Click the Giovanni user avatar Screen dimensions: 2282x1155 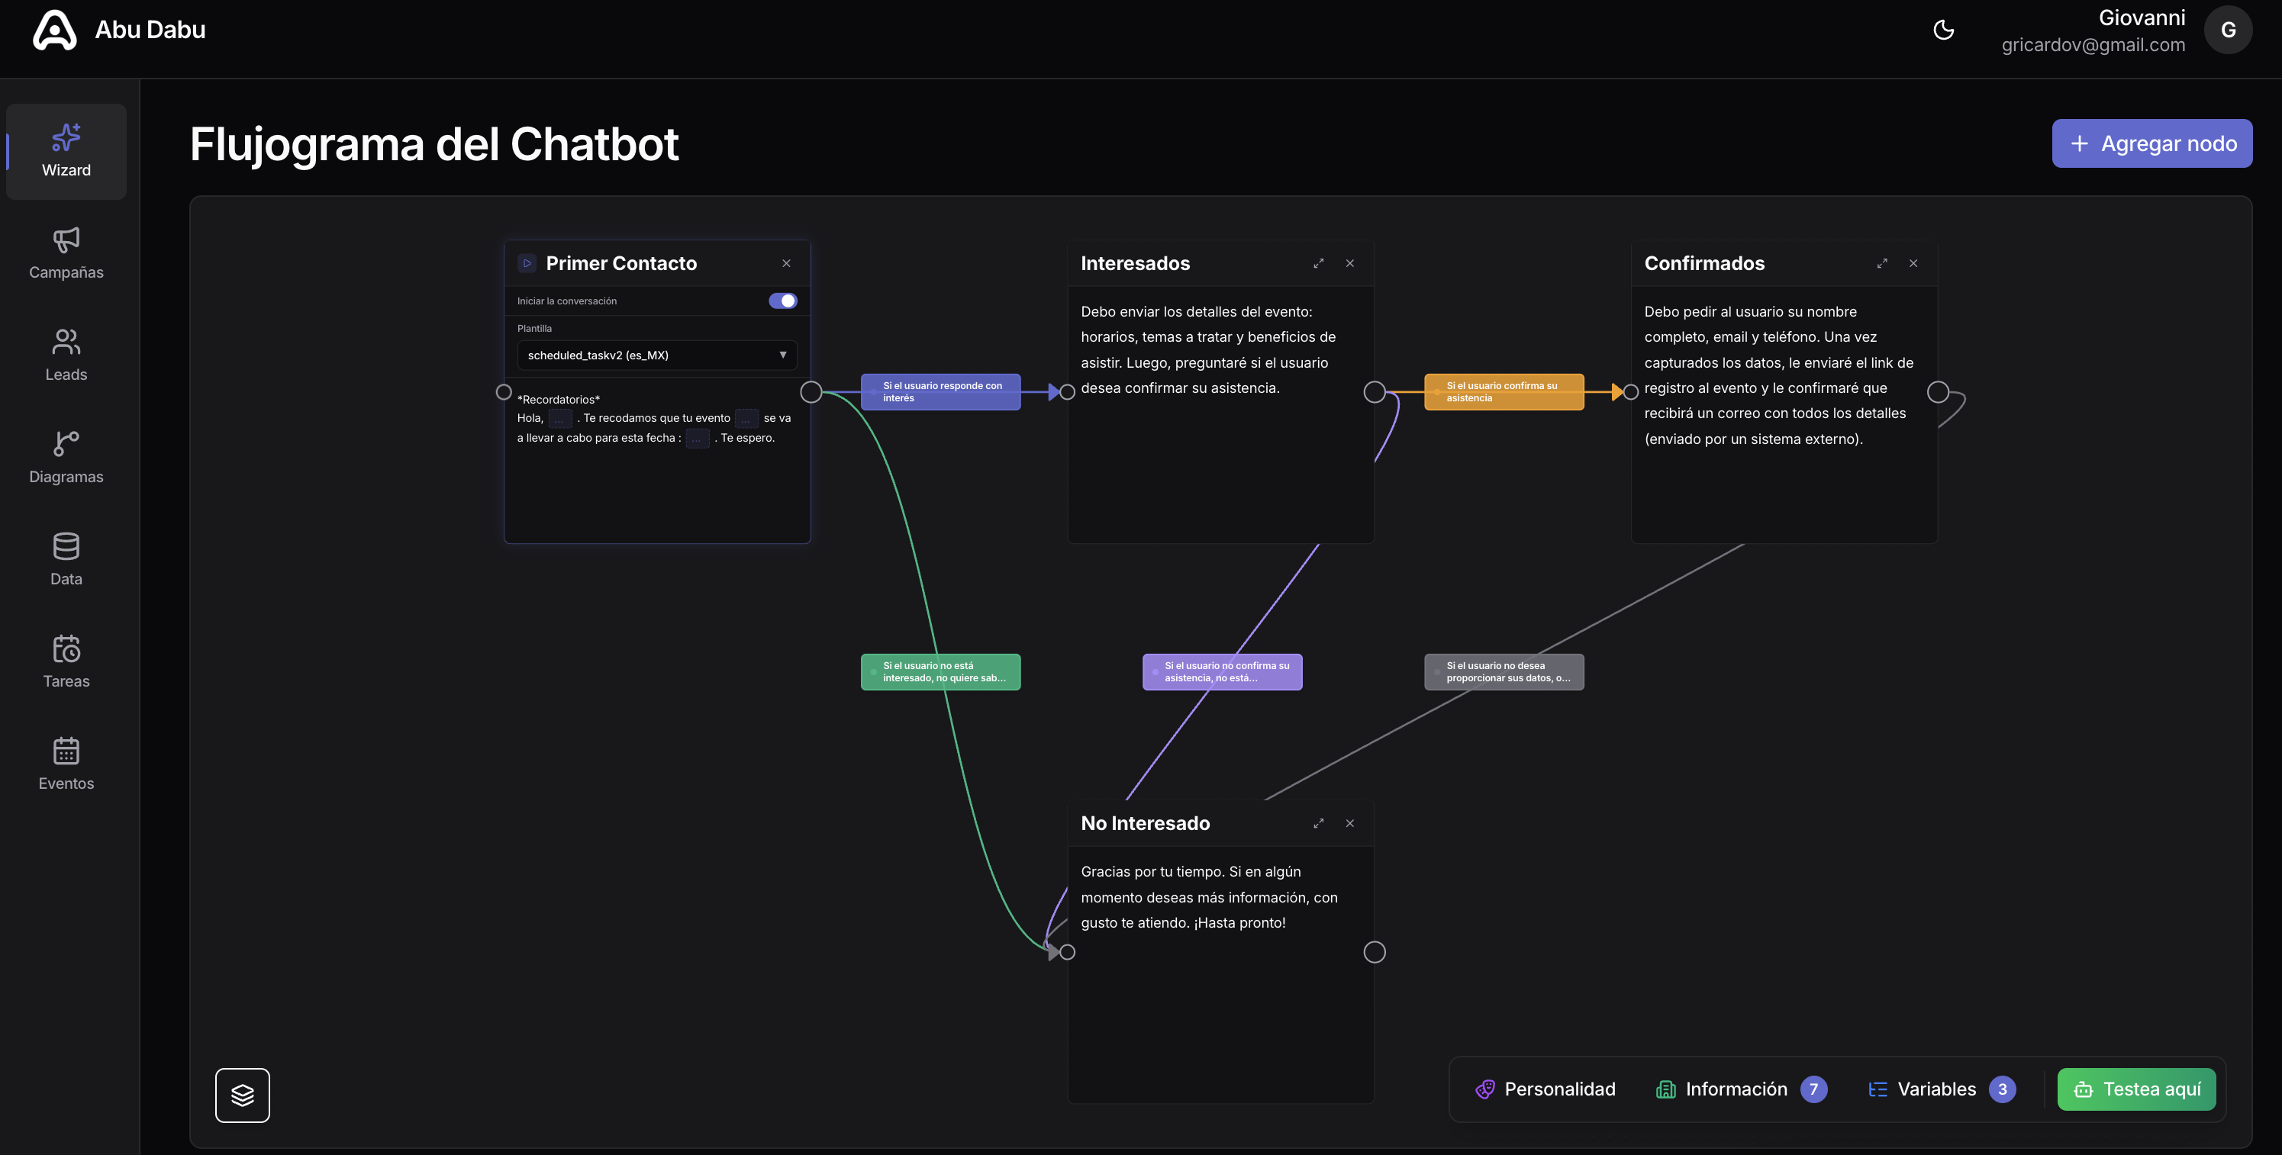[x=2228, y=30]
